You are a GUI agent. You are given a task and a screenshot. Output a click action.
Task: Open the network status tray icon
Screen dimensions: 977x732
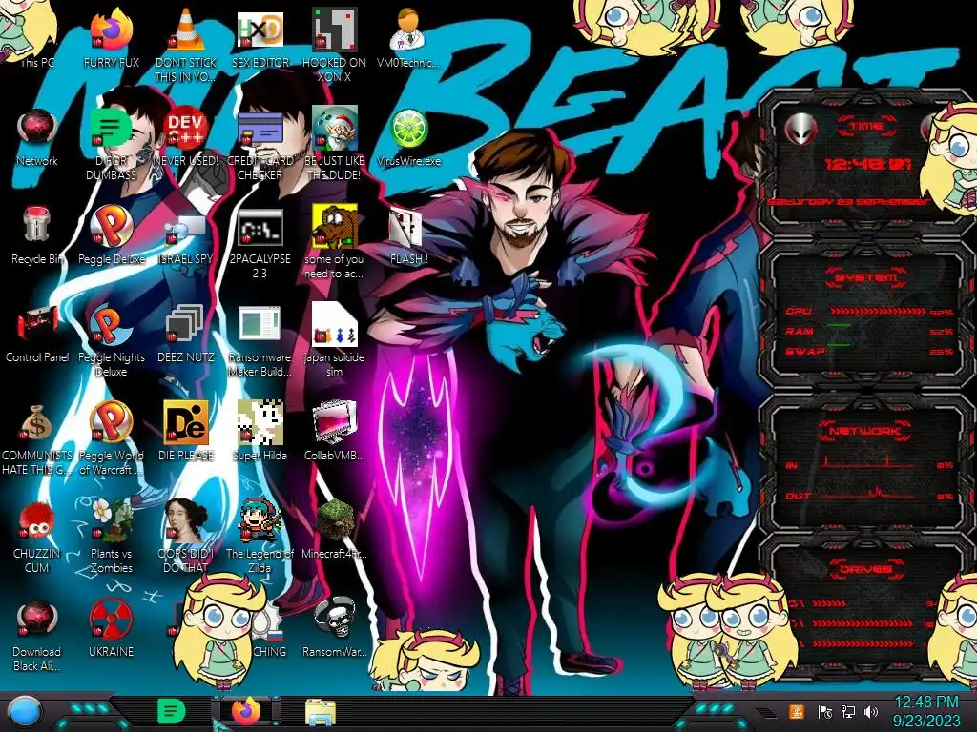(x=847, y=712)
